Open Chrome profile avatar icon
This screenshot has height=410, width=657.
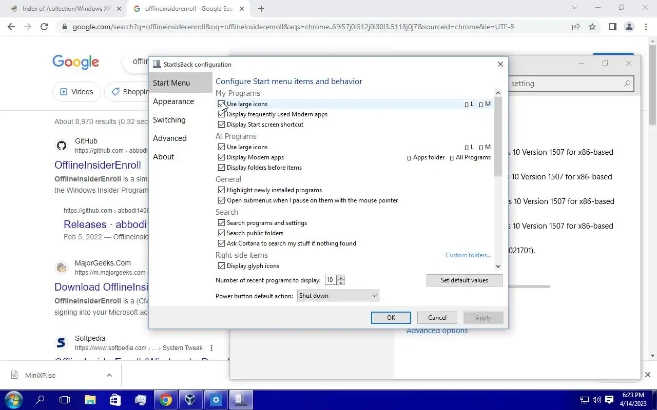pyautogui.click(x=629, y=27)
